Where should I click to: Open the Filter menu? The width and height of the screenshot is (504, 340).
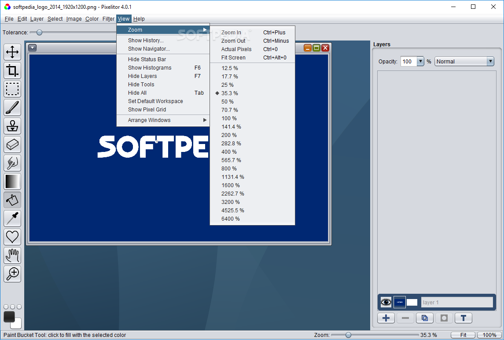pyautogui.click(x=108, y=19)
